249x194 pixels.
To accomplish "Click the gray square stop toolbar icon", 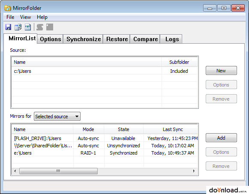I will pyautogui.click(x=50, y=27).
